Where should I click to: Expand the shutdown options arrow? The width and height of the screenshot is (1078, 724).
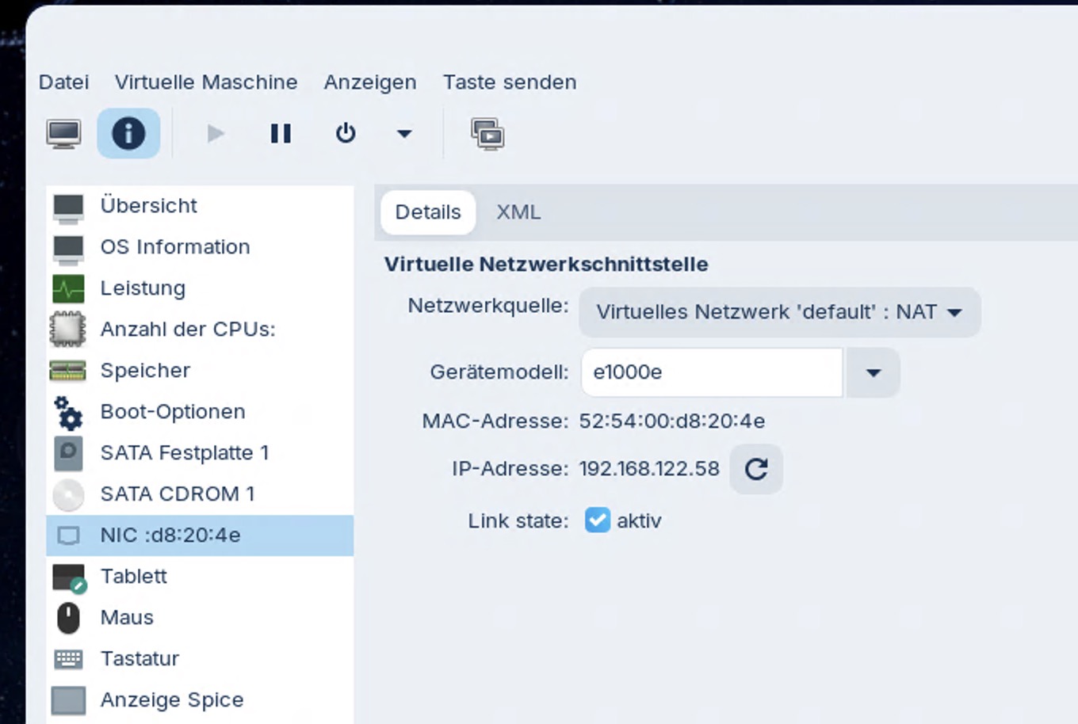(x=404, y=134)
